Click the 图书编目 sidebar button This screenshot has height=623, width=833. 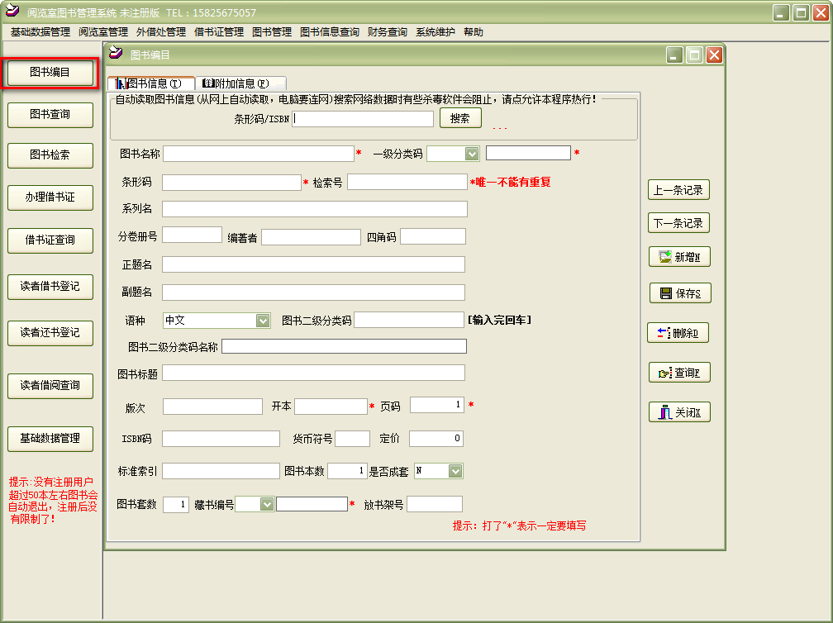(x=50, y=72)
